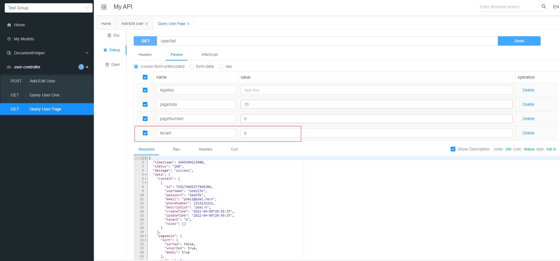
Task: Click the pageNumber value input field
Action: pos(376,119)
